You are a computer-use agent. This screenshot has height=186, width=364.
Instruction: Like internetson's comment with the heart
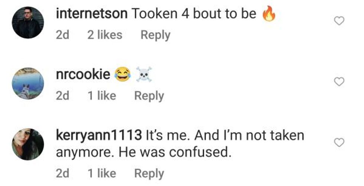pos(339,22)
